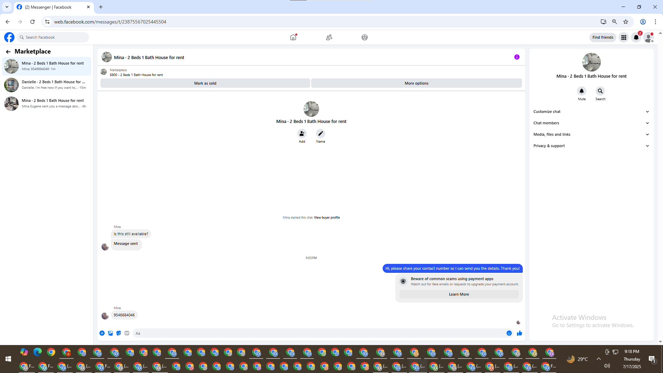
Task: Click the browser address bar URL
Action: click(110, 22)
